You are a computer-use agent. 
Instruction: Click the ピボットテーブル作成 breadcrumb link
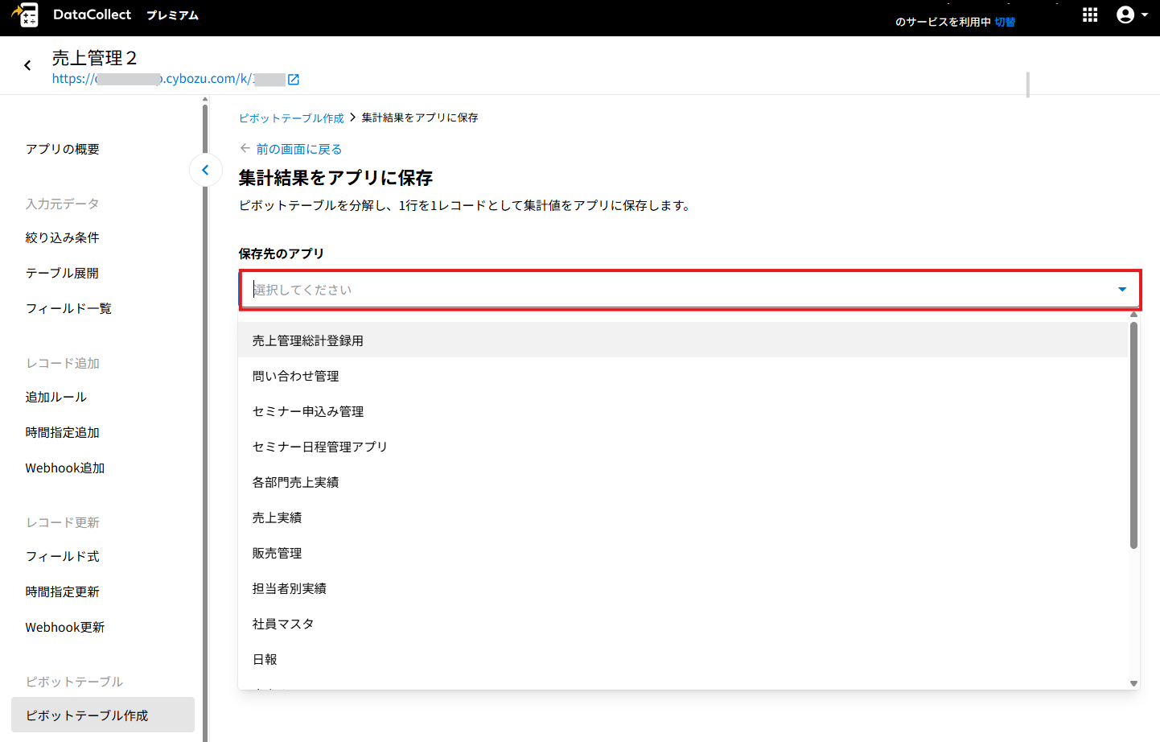click(291, 118)
